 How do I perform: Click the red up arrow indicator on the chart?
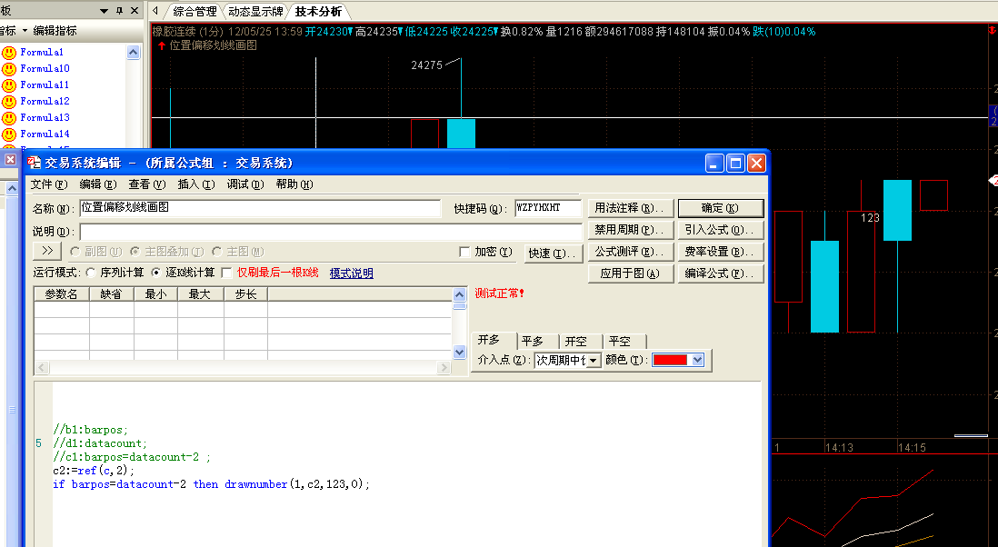(162, 45)
